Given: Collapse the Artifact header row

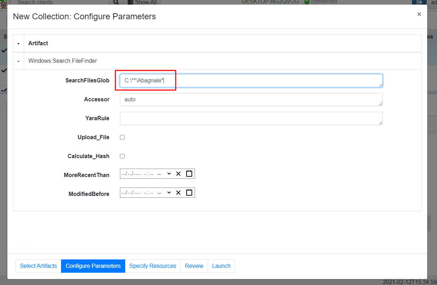Looking at the screenshot, I should (x=18, y=43).
